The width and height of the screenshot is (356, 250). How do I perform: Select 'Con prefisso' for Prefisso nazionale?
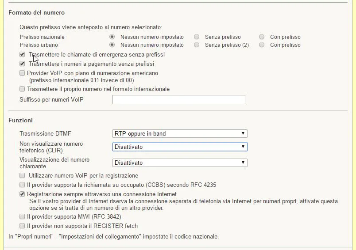(262, 37)
